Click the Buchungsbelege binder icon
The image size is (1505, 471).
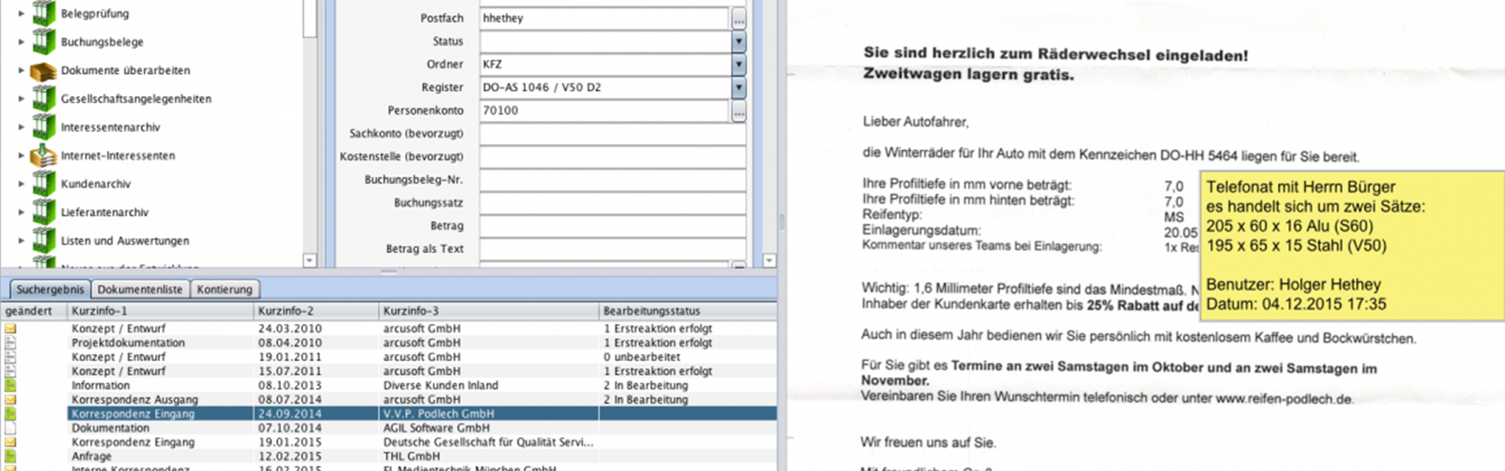point(44,42)
